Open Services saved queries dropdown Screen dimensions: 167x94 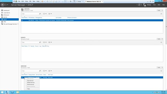pos(50,71)
